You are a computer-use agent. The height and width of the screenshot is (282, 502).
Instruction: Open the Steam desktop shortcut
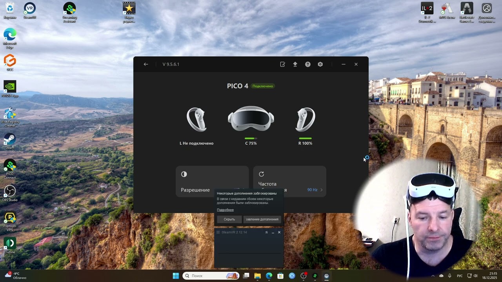[10, 141]
